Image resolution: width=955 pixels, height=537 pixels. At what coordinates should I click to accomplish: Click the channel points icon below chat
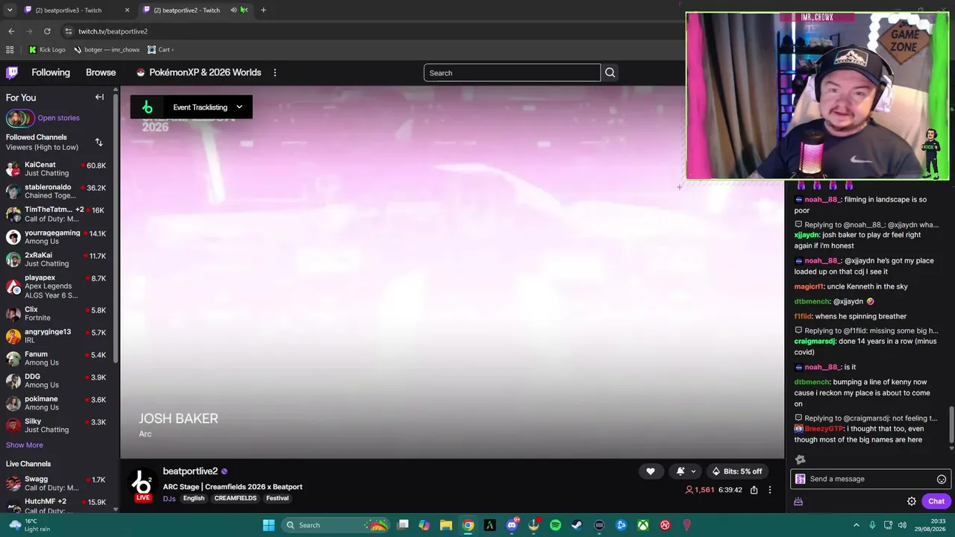point(798,501)
